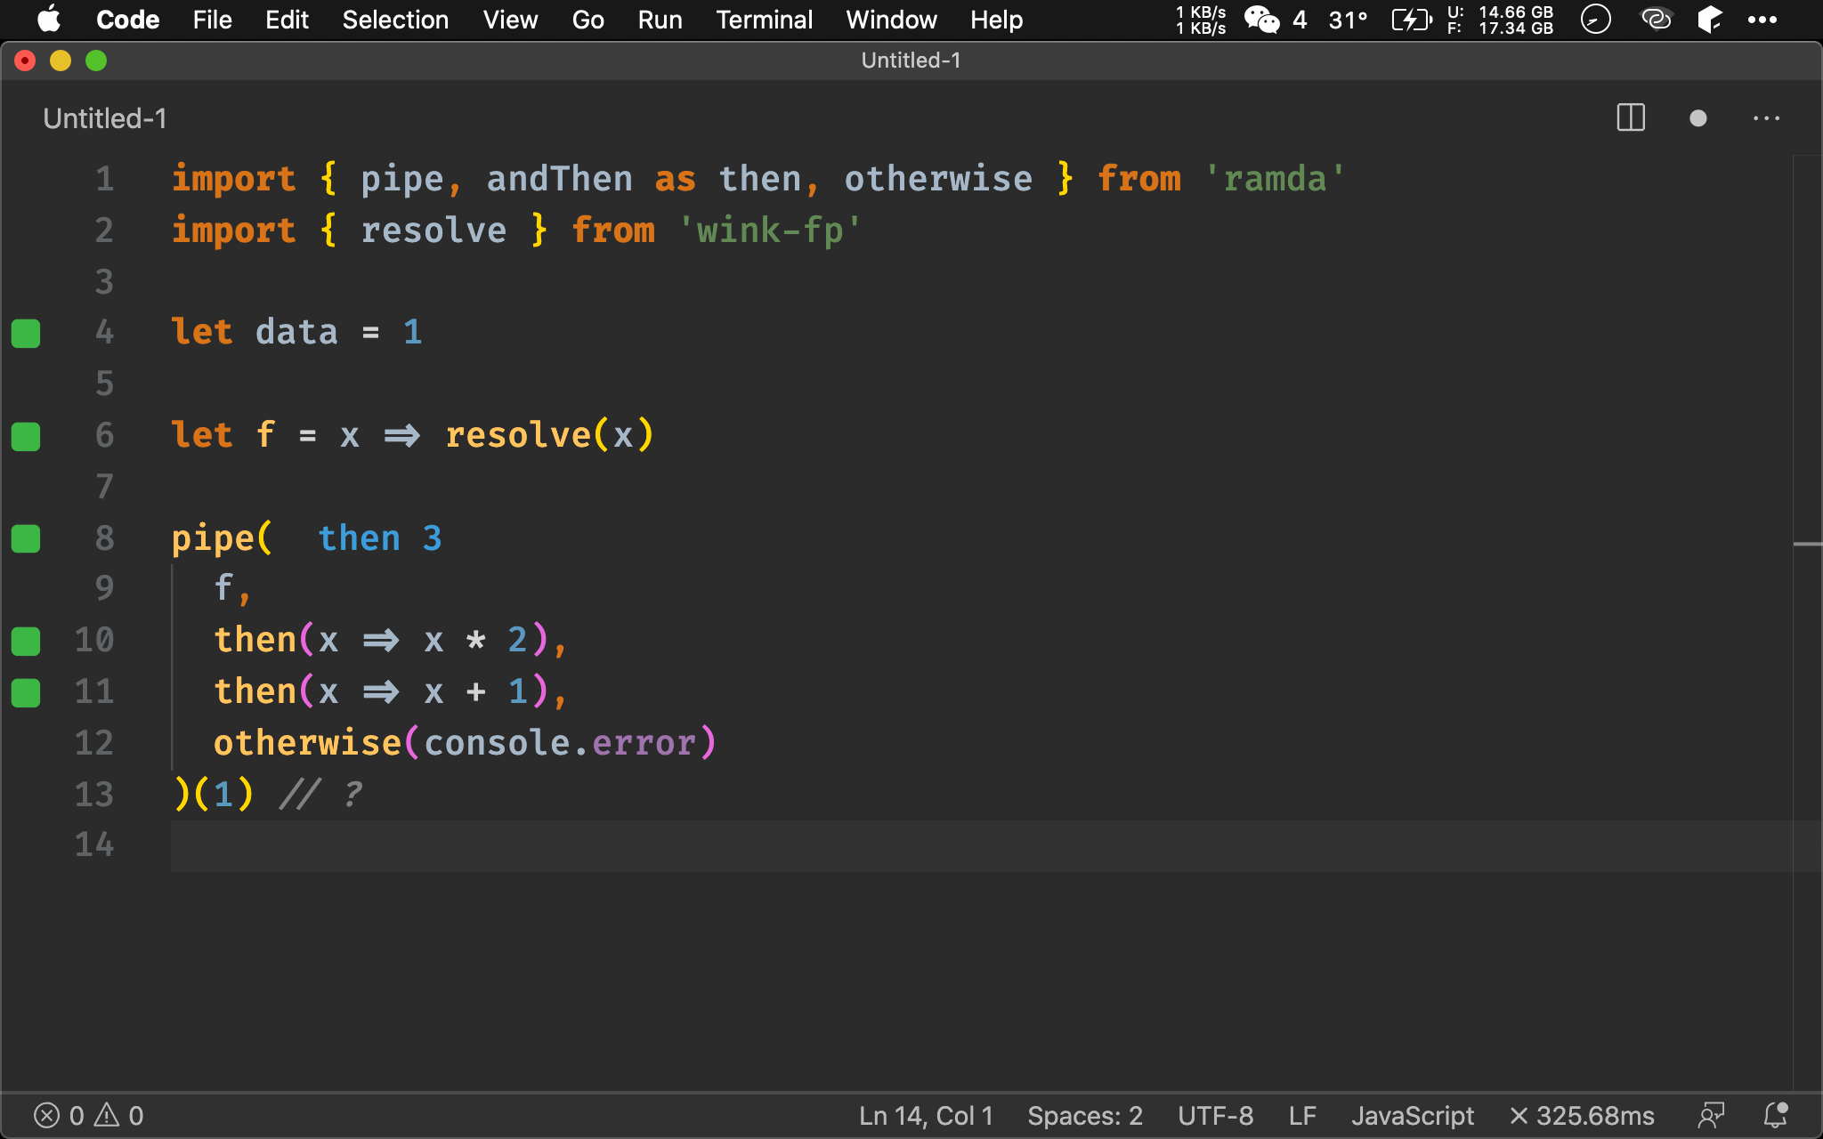Click line number 1 in the gutter
The height and width of the screenshot is (1139, 1823).
point(105,179)
